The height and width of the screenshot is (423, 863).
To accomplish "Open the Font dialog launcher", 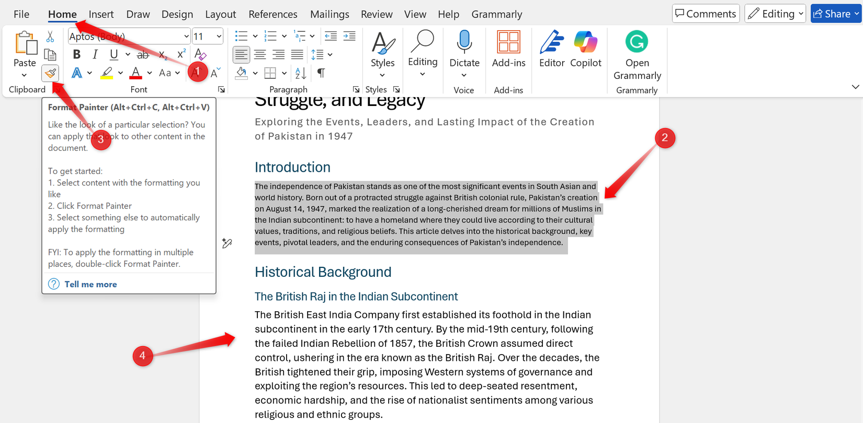I will 221,90.
